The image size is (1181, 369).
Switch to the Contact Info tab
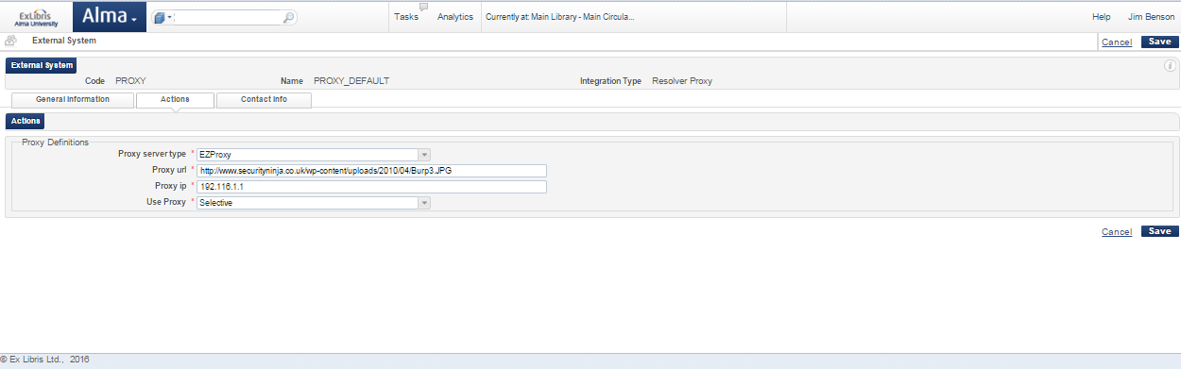pos(264,99)
